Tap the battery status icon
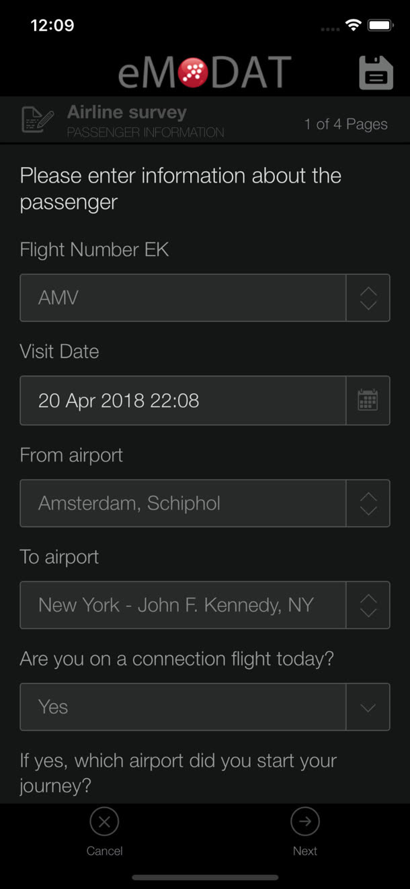 (380, 26)
